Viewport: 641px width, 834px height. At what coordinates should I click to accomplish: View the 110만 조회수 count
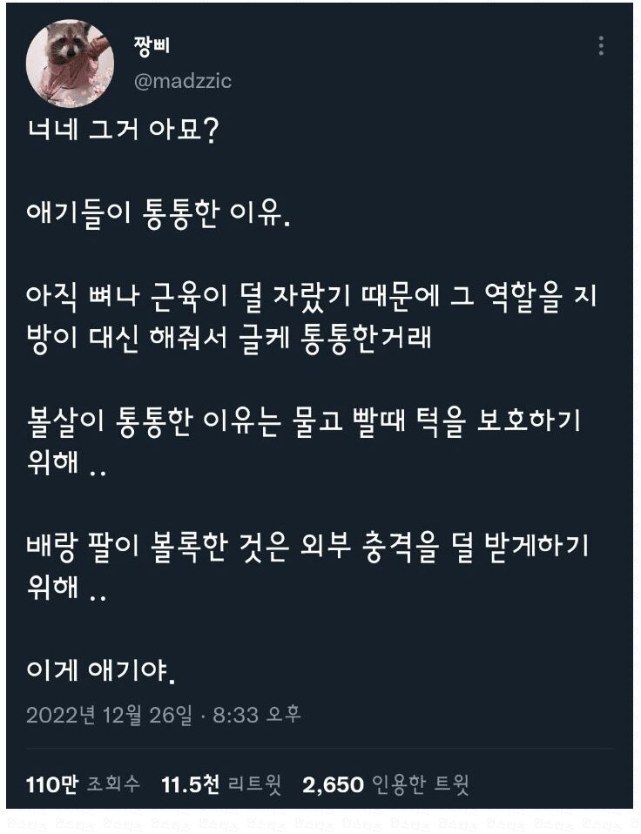tap(83, 784)
